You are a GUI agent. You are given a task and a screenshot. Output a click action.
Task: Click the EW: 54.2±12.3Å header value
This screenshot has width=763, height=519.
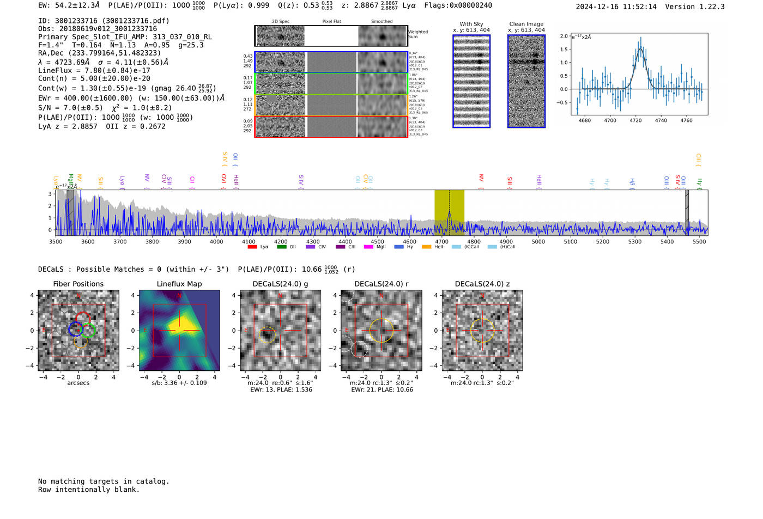(69, 5)
